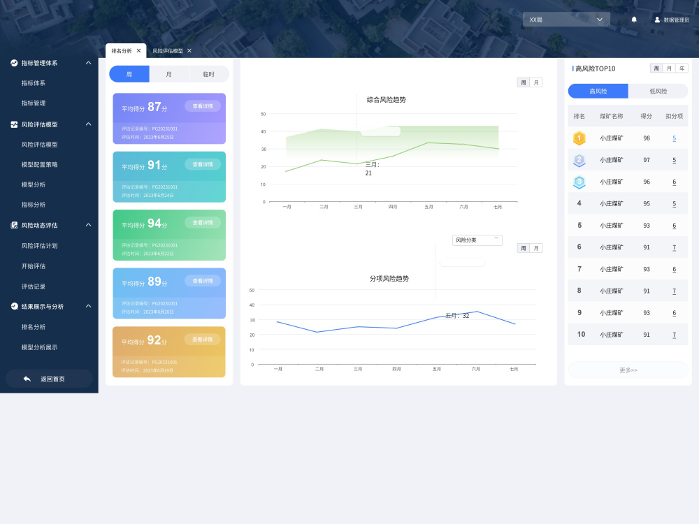Click the 结果展示与分析 section icon
Viewport: 699px width, 524px height.
(14, 306)
